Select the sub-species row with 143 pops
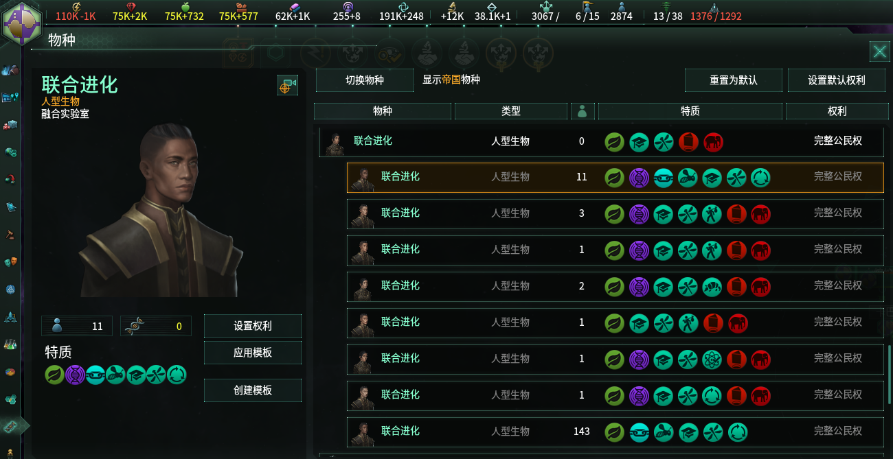 [615, 431]
